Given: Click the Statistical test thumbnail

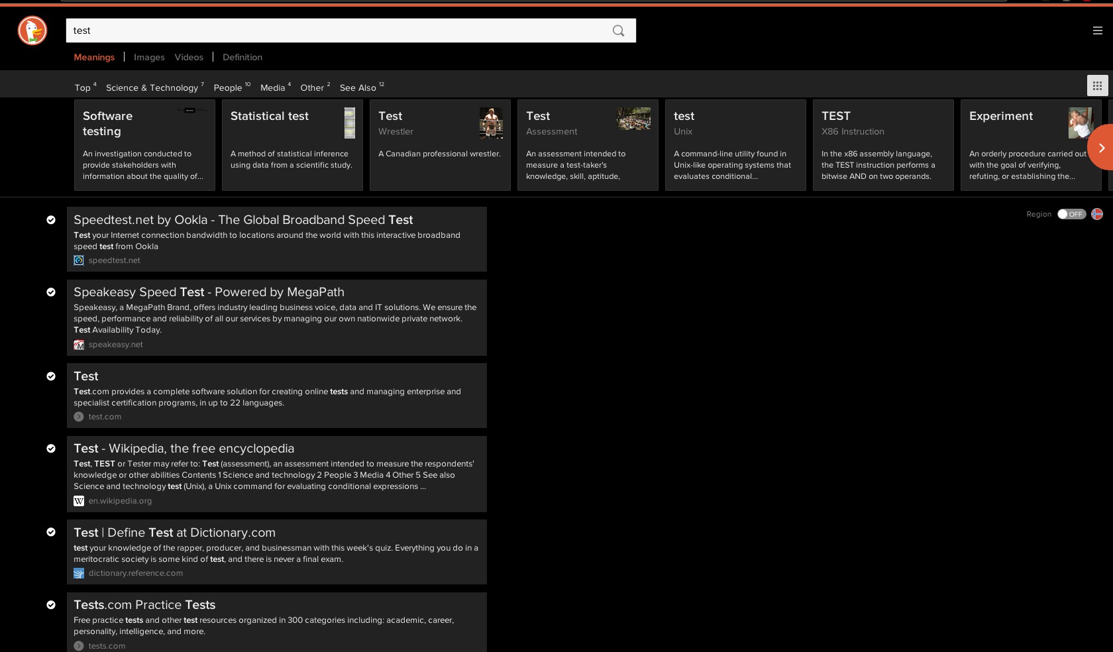Looking at the screenshot, I should point(350,123).
